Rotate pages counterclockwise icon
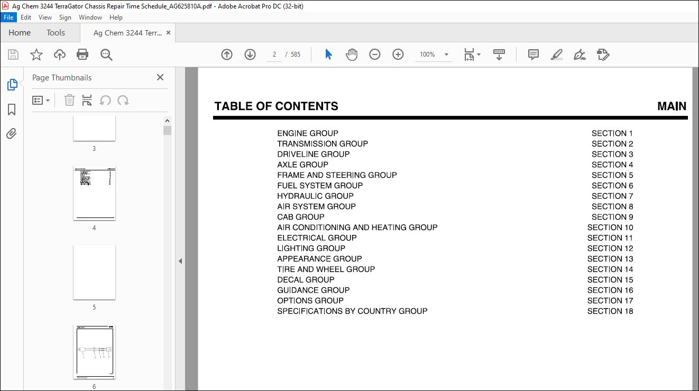 click(105, 100)
